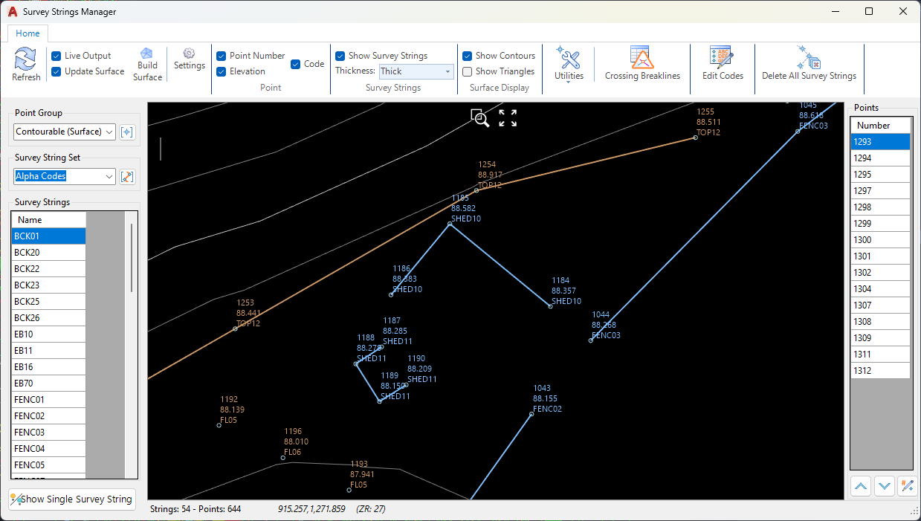
Task: Toggle Update Surface checkbox
Action: tap(56, 71)
